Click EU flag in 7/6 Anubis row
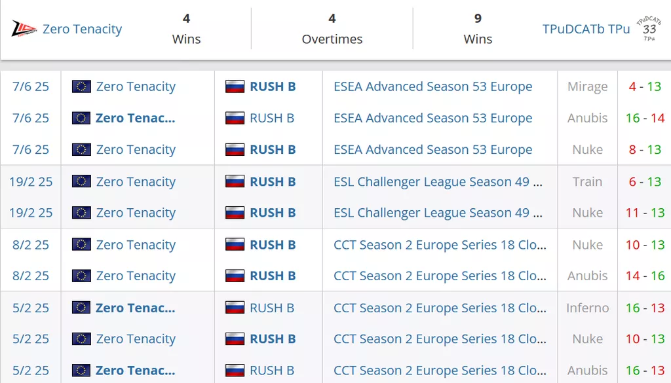Viewport: 671px width, 383px height. coord(81,118)
